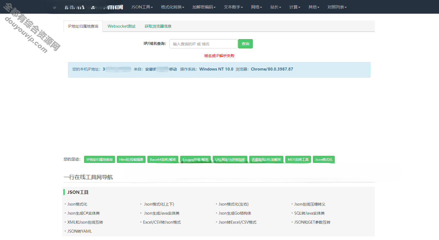This screenshot has height=240, width=439.
Task: Open the Json格式化(左右) link
Action: tap(233, 204)
